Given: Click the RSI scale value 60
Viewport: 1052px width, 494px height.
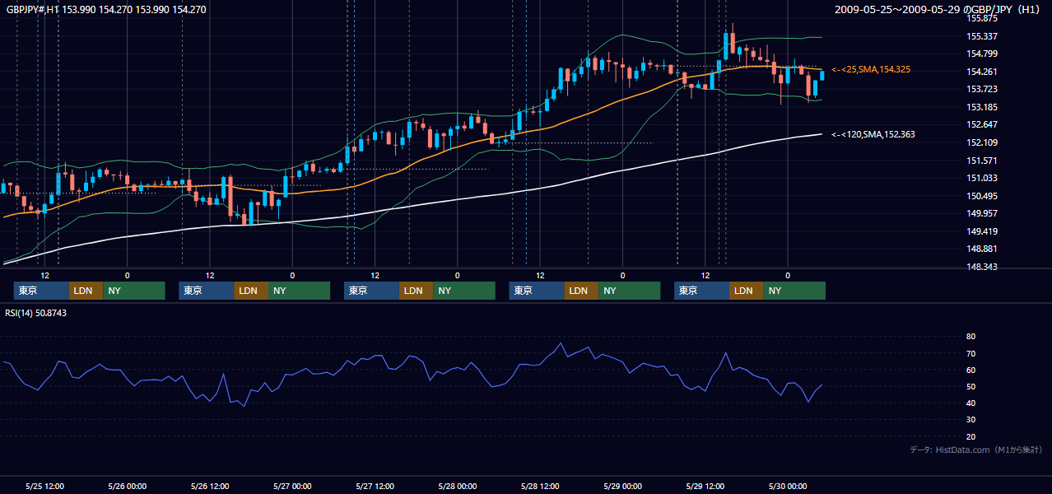Looking at the screenshot, I should click(x=971, y=370).
